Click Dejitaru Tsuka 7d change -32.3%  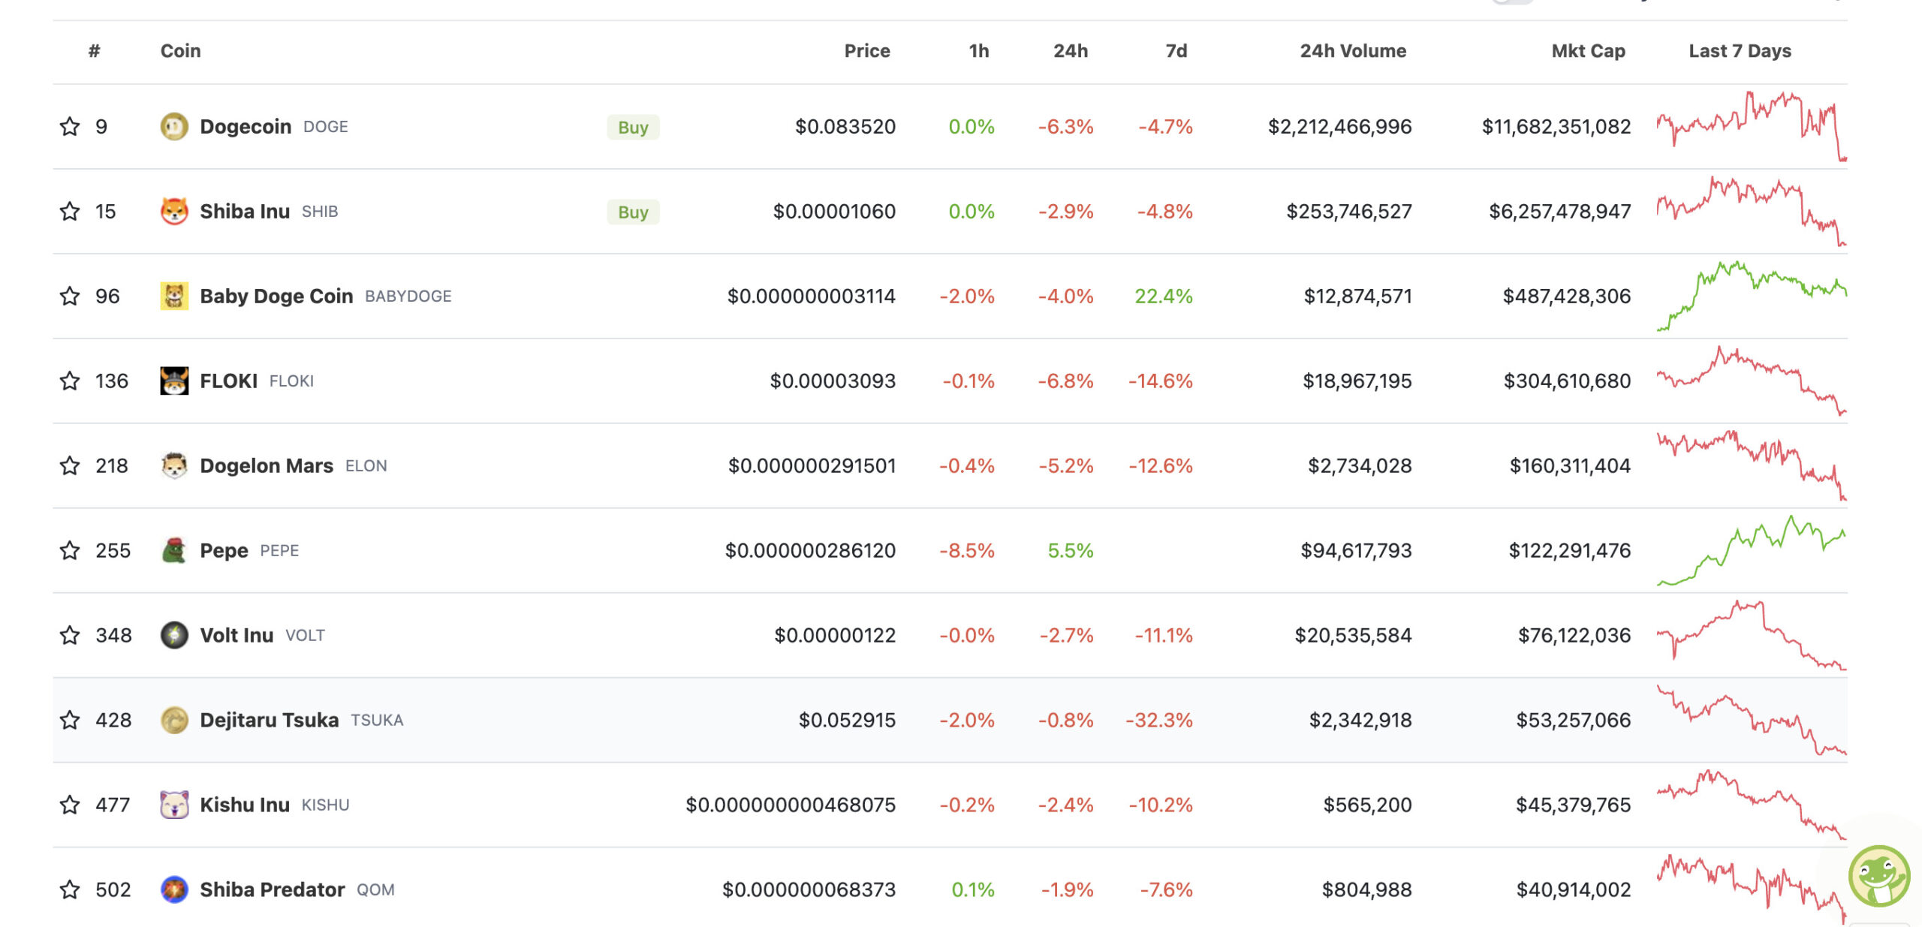click(1159, 720)
